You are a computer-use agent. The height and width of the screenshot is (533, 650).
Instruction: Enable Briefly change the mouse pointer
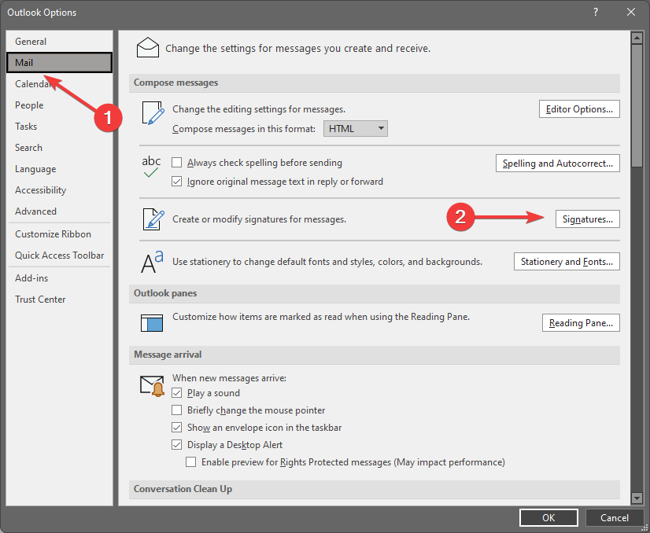[176, 410]
